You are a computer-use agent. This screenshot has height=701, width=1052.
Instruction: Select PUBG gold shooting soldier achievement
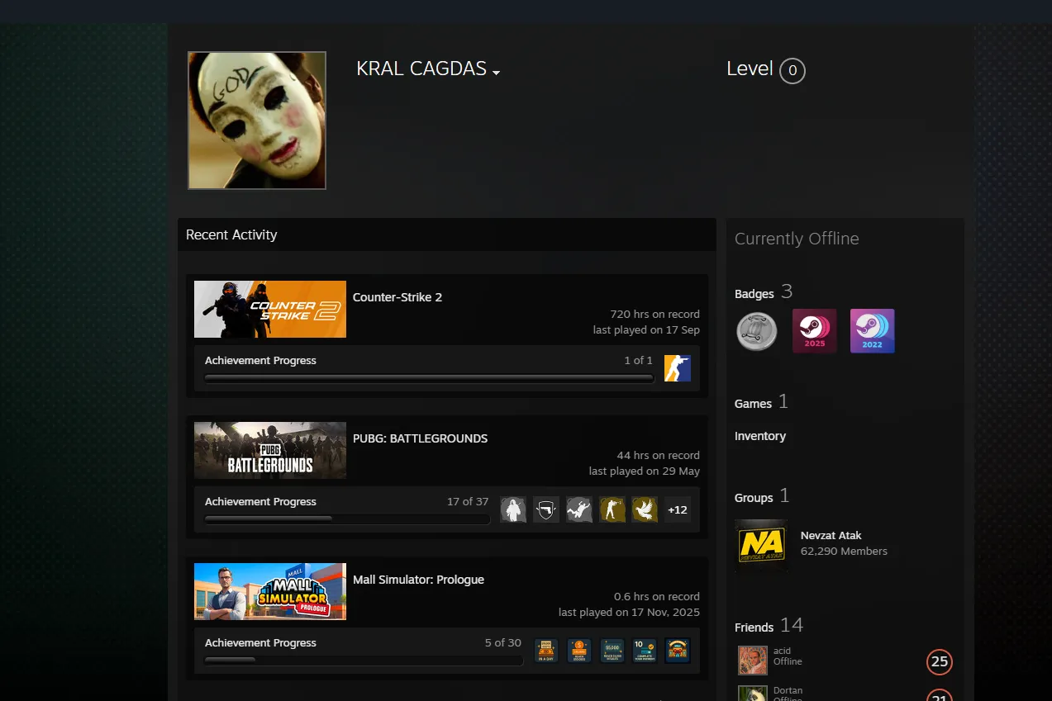(612, 509)
